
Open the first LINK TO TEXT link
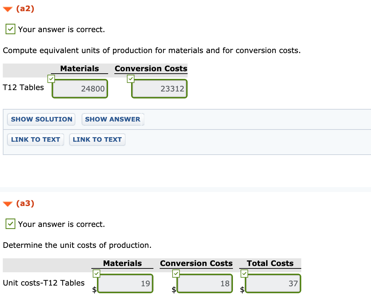pyautogui.click(x=35, y=140)
